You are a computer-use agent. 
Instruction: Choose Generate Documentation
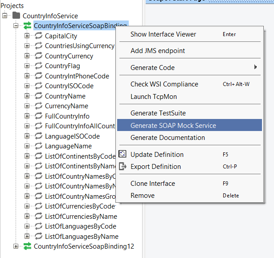(190, 138)
